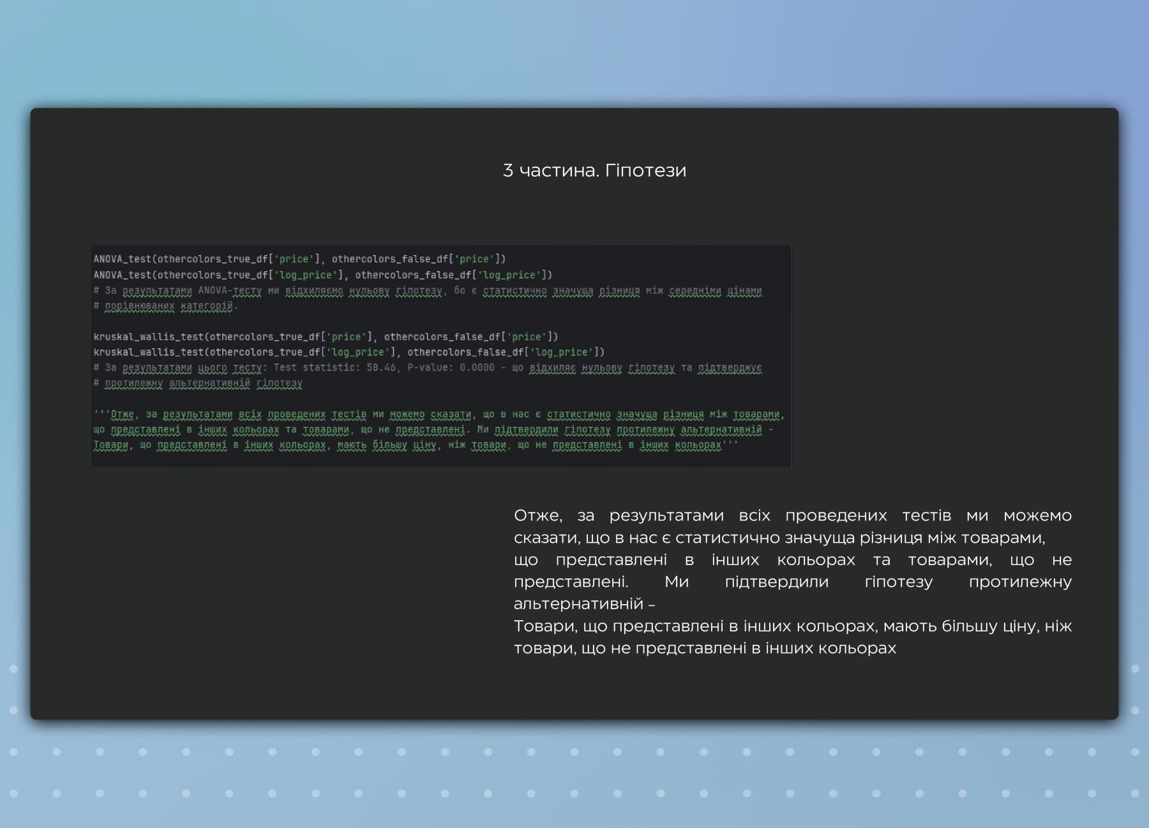Select the ANOVA_test log_price code line
1149x828 pixels.
pyautogui.click(x=322, y=275)
